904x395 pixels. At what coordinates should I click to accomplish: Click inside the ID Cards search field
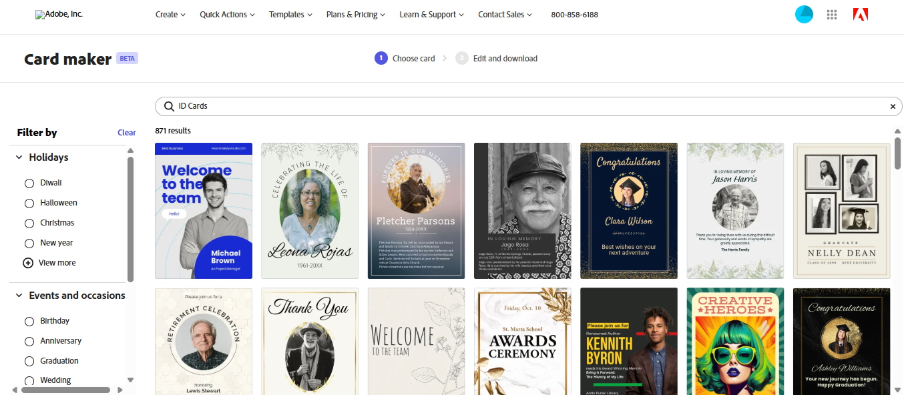pyautogui.click(x=528, y=106)
